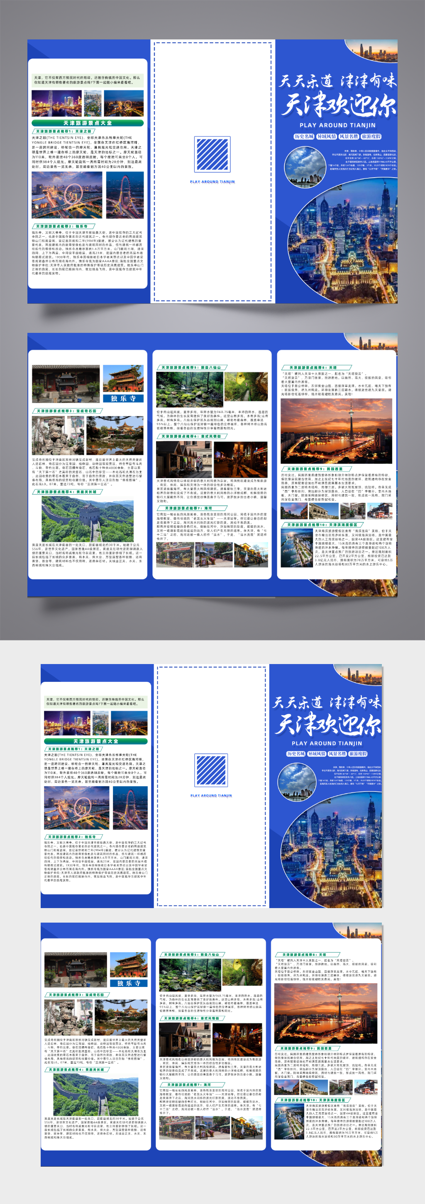The width and height of the screenshot is (425, 1204).
Task: Click '历史名城' tag on lower white-background cover
Action: pos(296,754)
